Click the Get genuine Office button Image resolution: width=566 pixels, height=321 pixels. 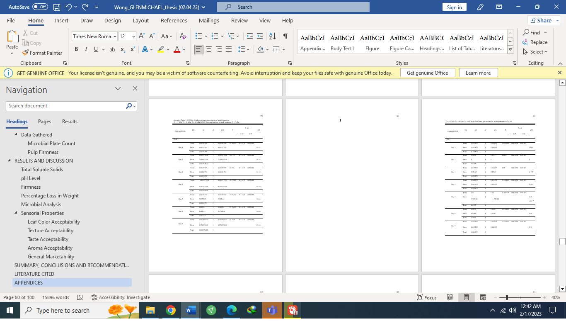pyautogui.click(x=428, y=73)
